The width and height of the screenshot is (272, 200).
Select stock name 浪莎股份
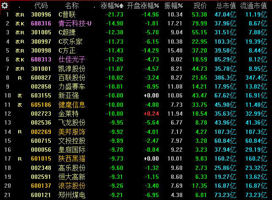[72, 186]
